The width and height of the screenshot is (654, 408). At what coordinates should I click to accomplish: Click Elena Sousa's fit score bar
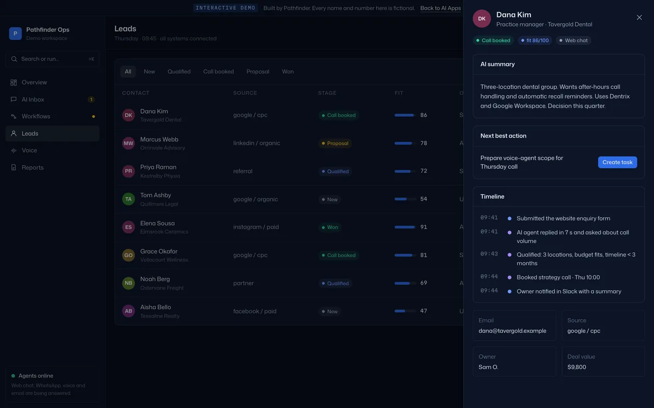405,227
